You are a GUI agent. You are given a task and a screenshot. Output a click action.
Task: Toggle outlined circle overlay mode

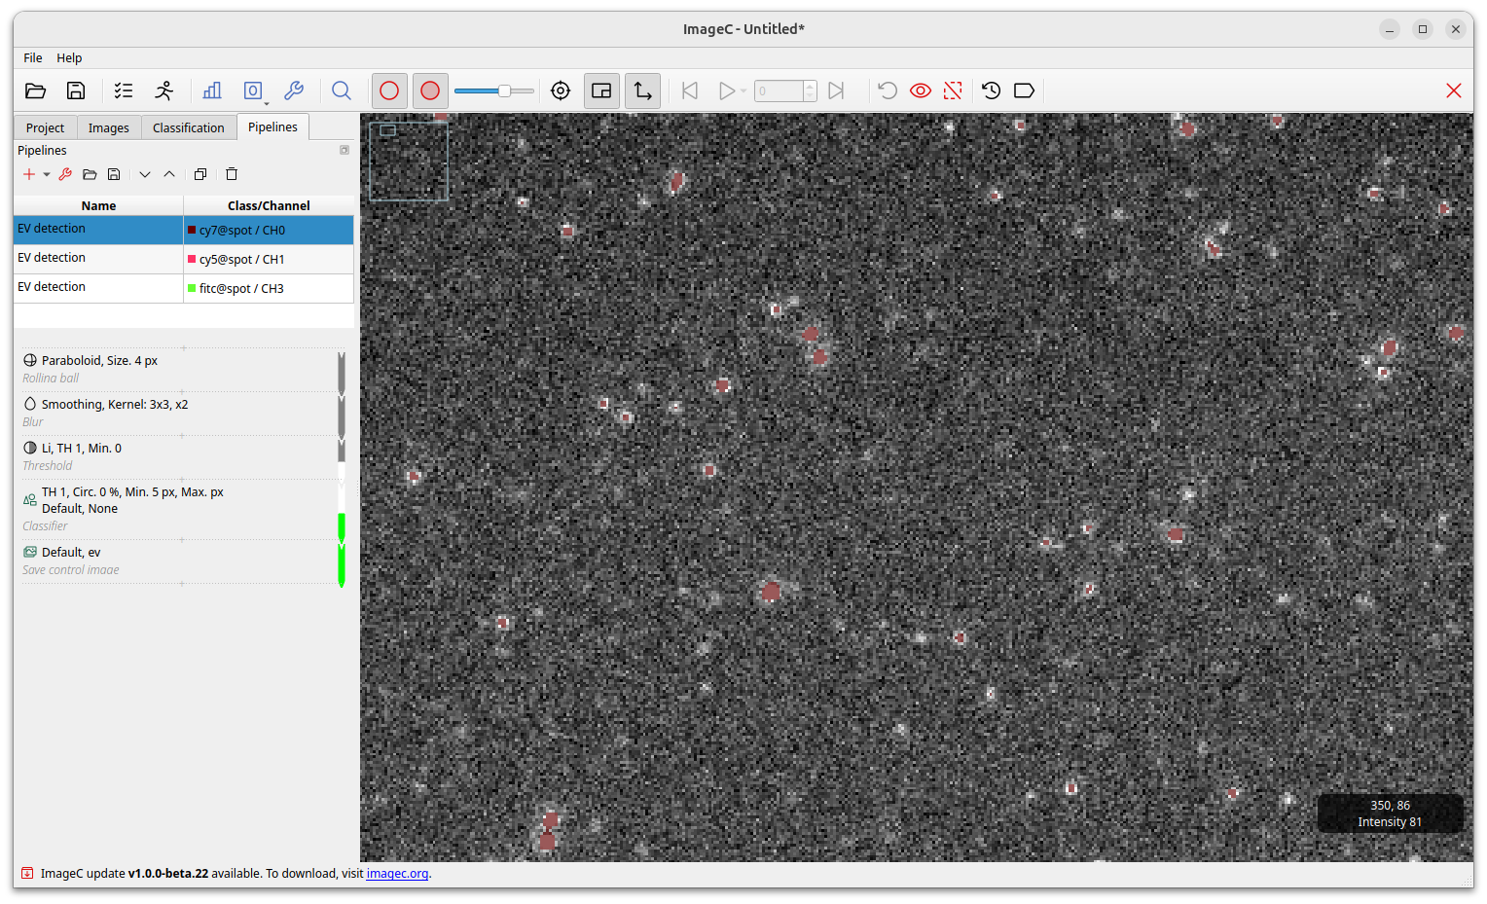click(x=389, y=90)
